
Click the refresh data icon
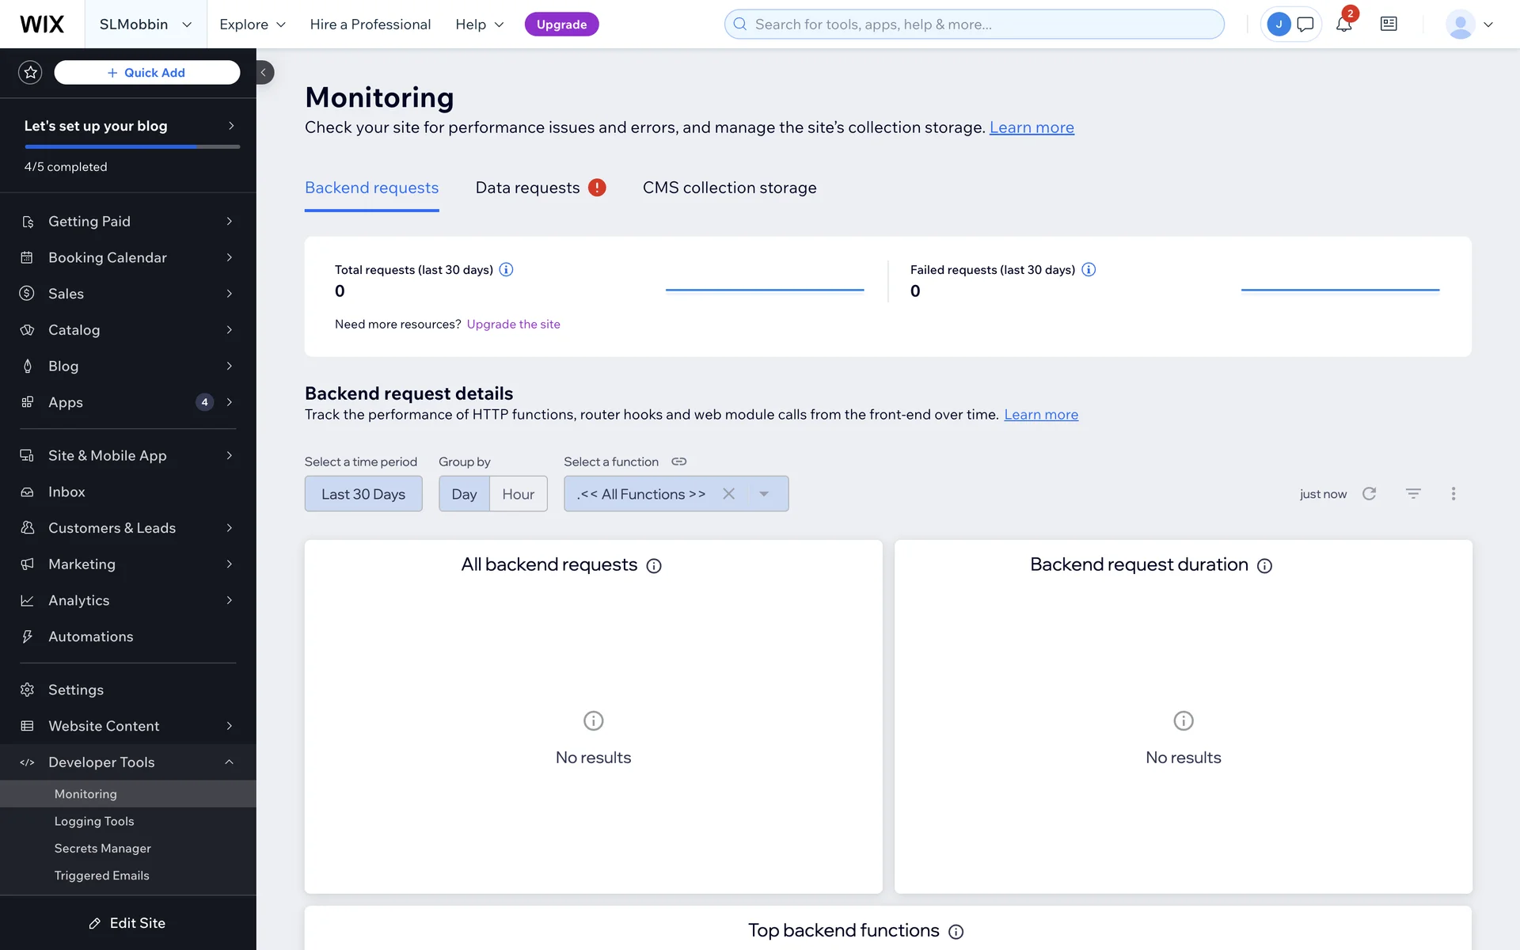[x=1369, y=493]
